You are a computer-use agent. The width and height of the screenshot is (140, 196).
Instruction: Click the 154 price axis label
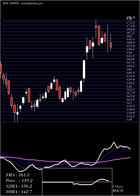[129, 53]
